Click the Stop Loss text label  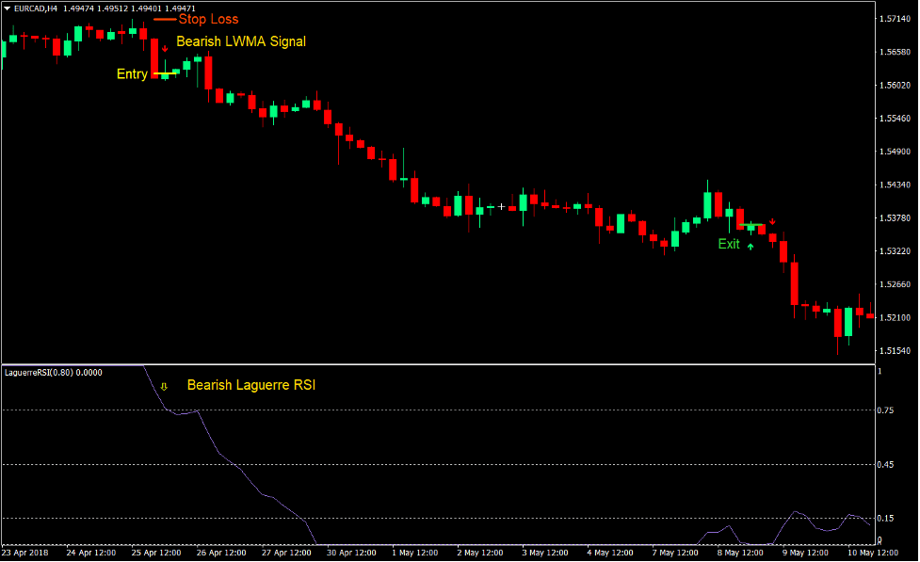click(x=209, y=19)
